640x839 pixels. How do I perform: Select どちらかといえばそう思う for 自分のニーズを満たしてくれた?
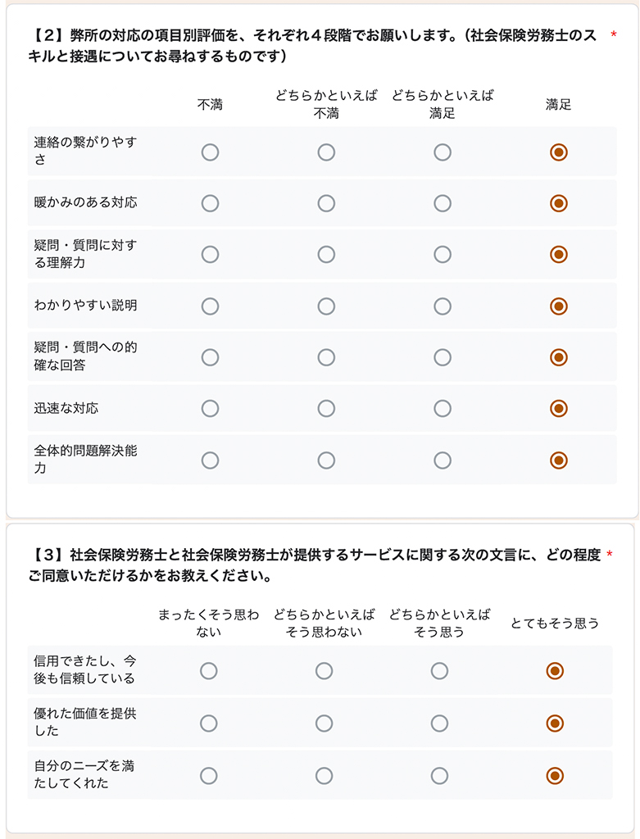(443, 772)
